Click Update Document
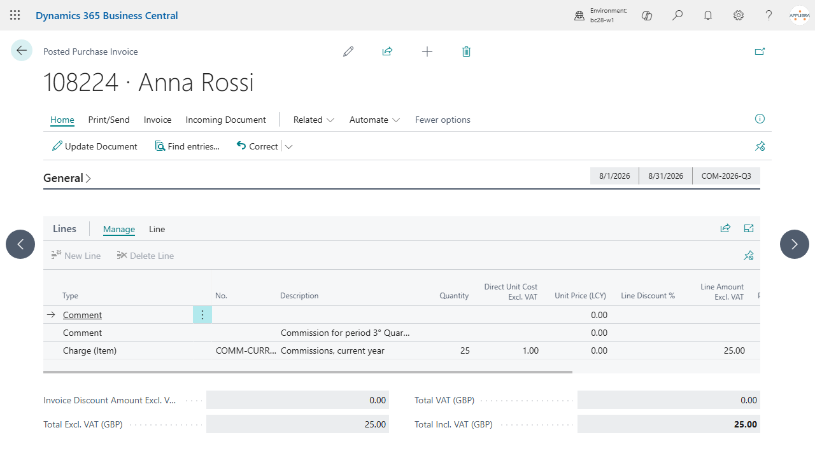The image size is (815, 458). tap(95, 146)
